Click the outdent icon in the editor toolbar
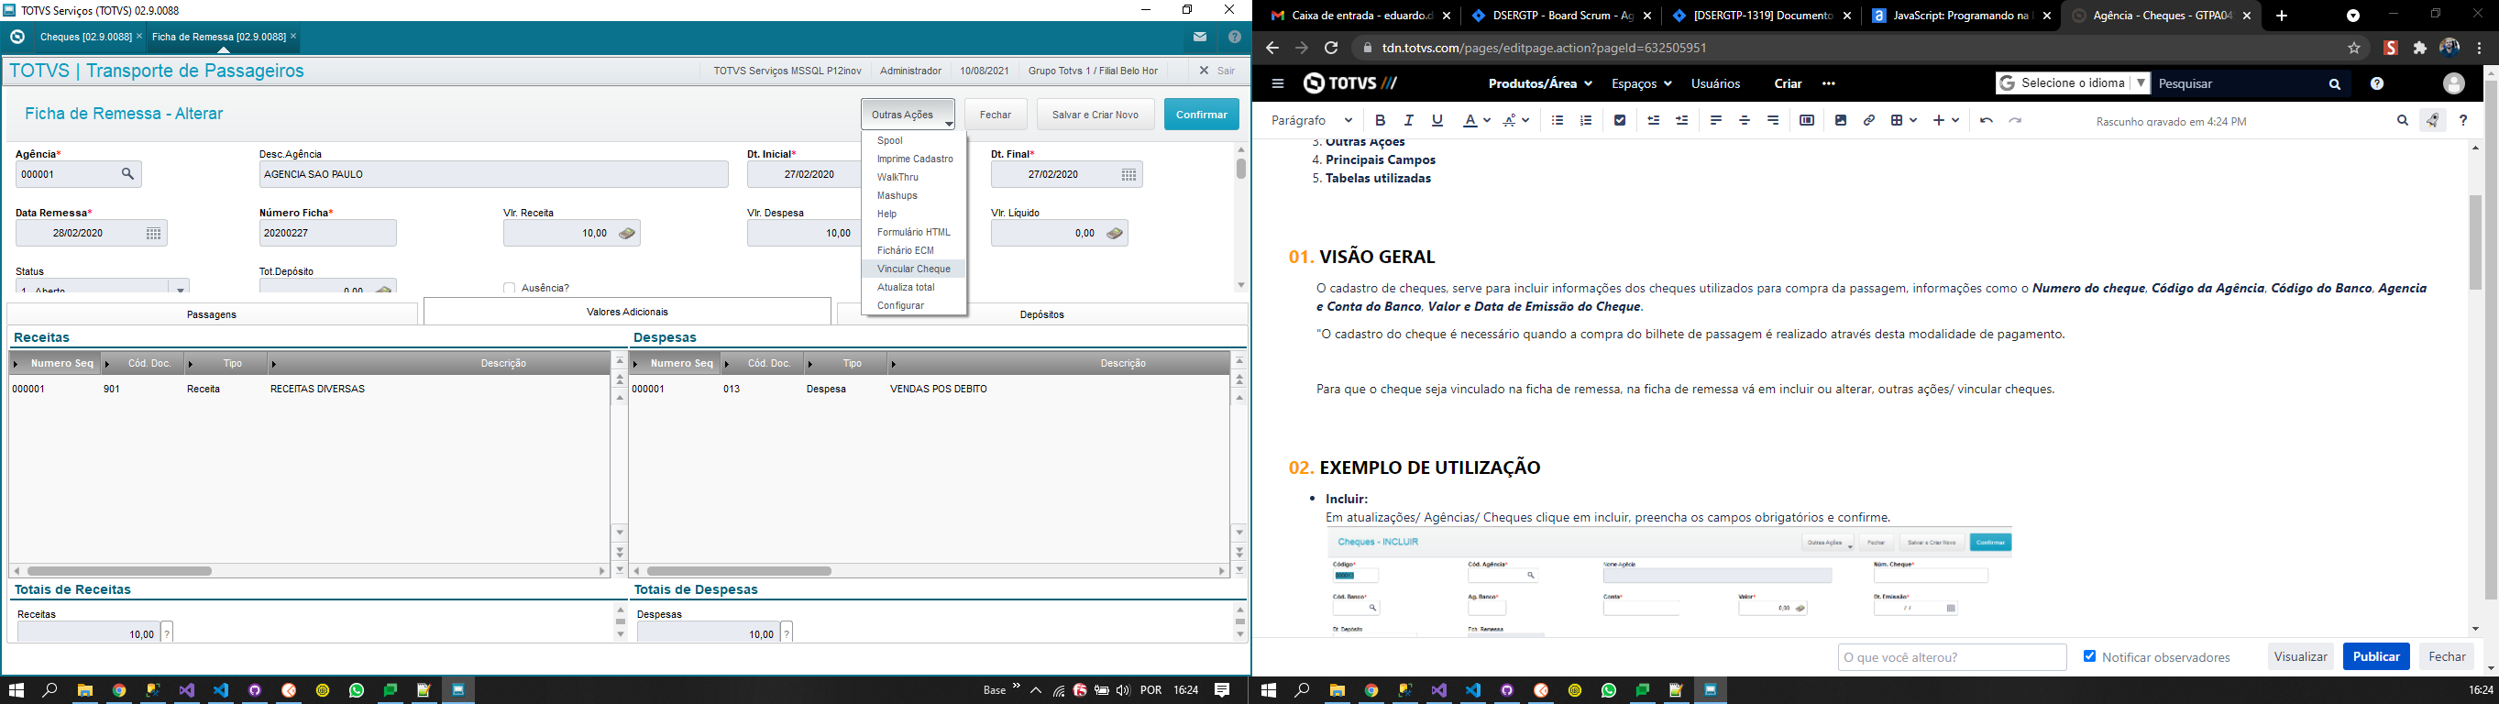 (x=1654, y=120)
